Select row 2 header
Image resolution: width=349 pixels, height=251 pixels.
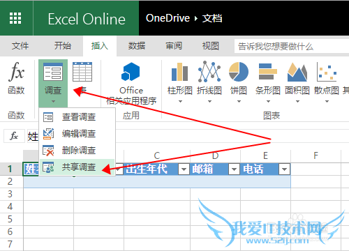click(x=11, y=181)
